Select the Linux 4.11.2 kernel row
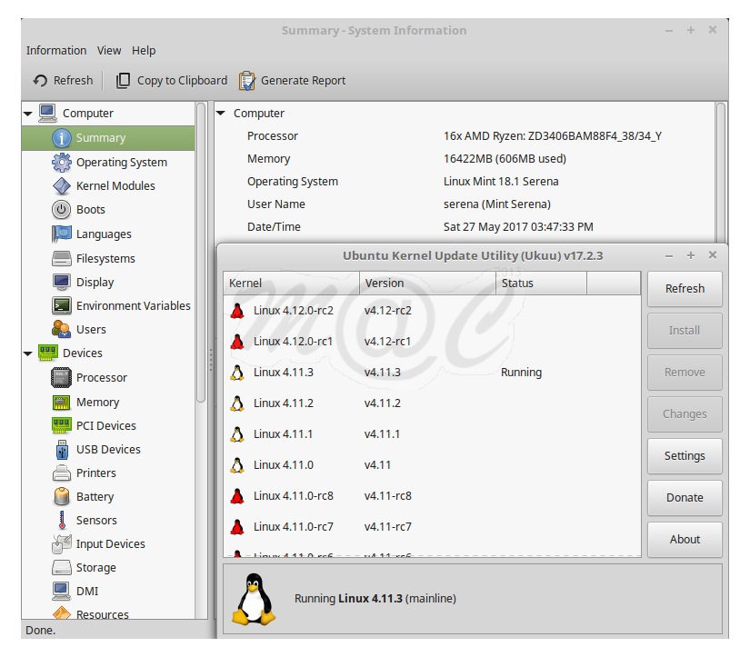The width and height of the screenshot is (750, 657). tap(432, 403)
